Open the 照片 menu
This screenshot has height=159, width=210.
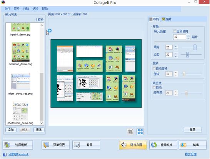click(x=17, y=9)
